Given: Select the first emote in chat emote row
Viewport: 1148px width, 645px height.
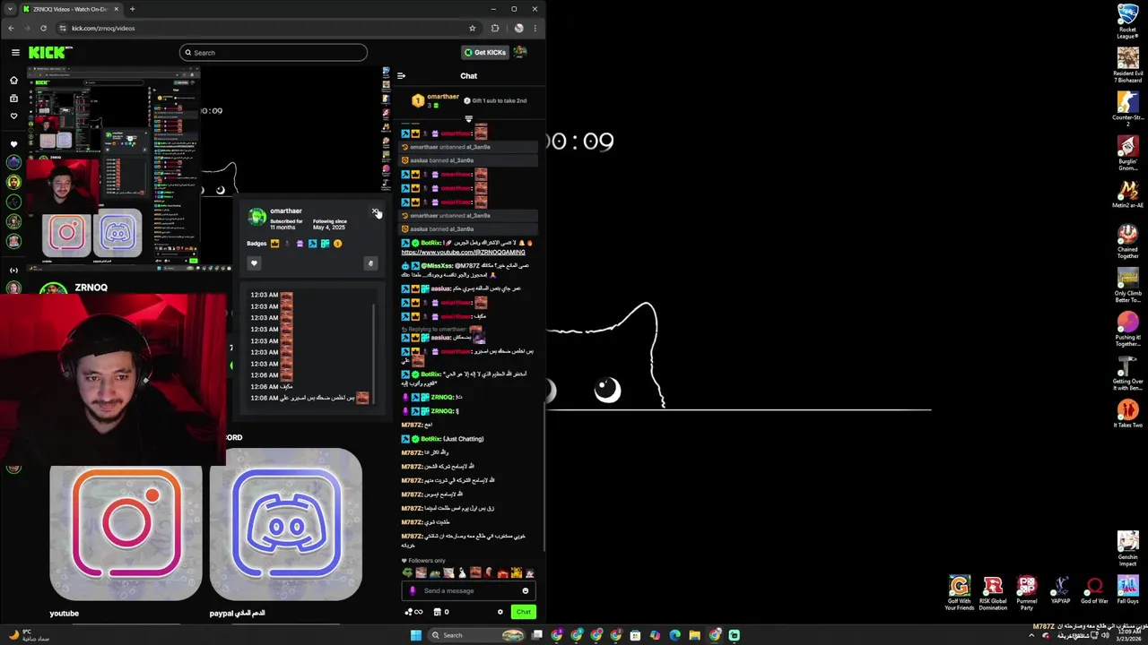Looking at the screenshot, I should point(407,572).
